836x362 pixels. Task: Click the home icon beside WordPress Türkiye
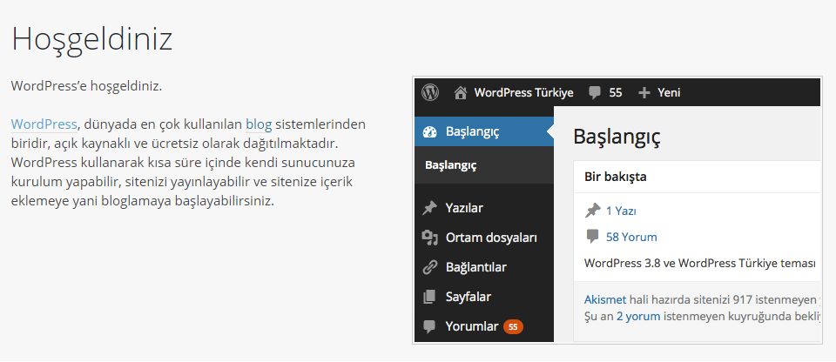(x=460, y=93)
